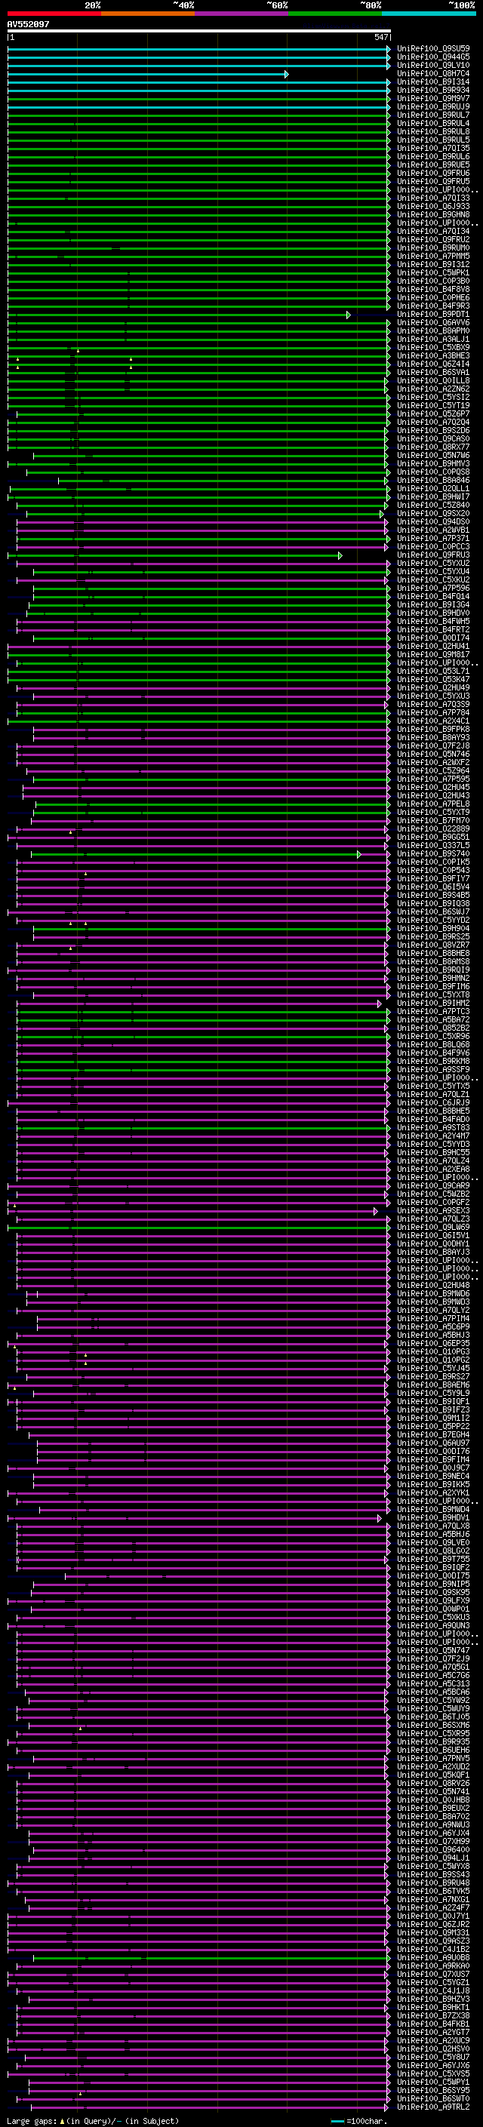Select hit UniRef100_A7PEL8
The image size is (483, 2127).
coord(433,804)
